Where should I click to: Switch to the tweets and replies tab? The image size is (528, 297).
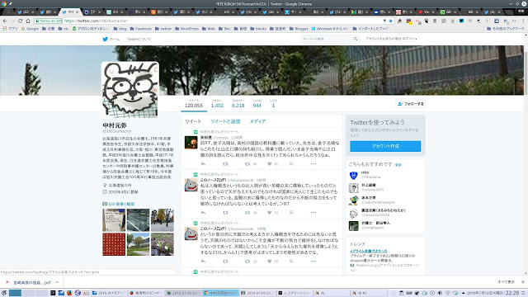click(x=225, y=121)
